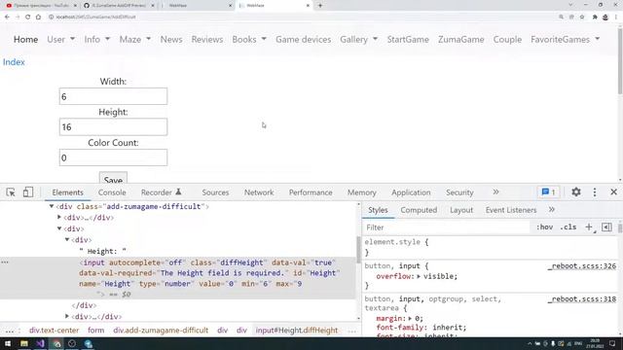Open the FavoriteGames dropdown menu
Screen dimensions: 623x350
(x=565, y=39)
